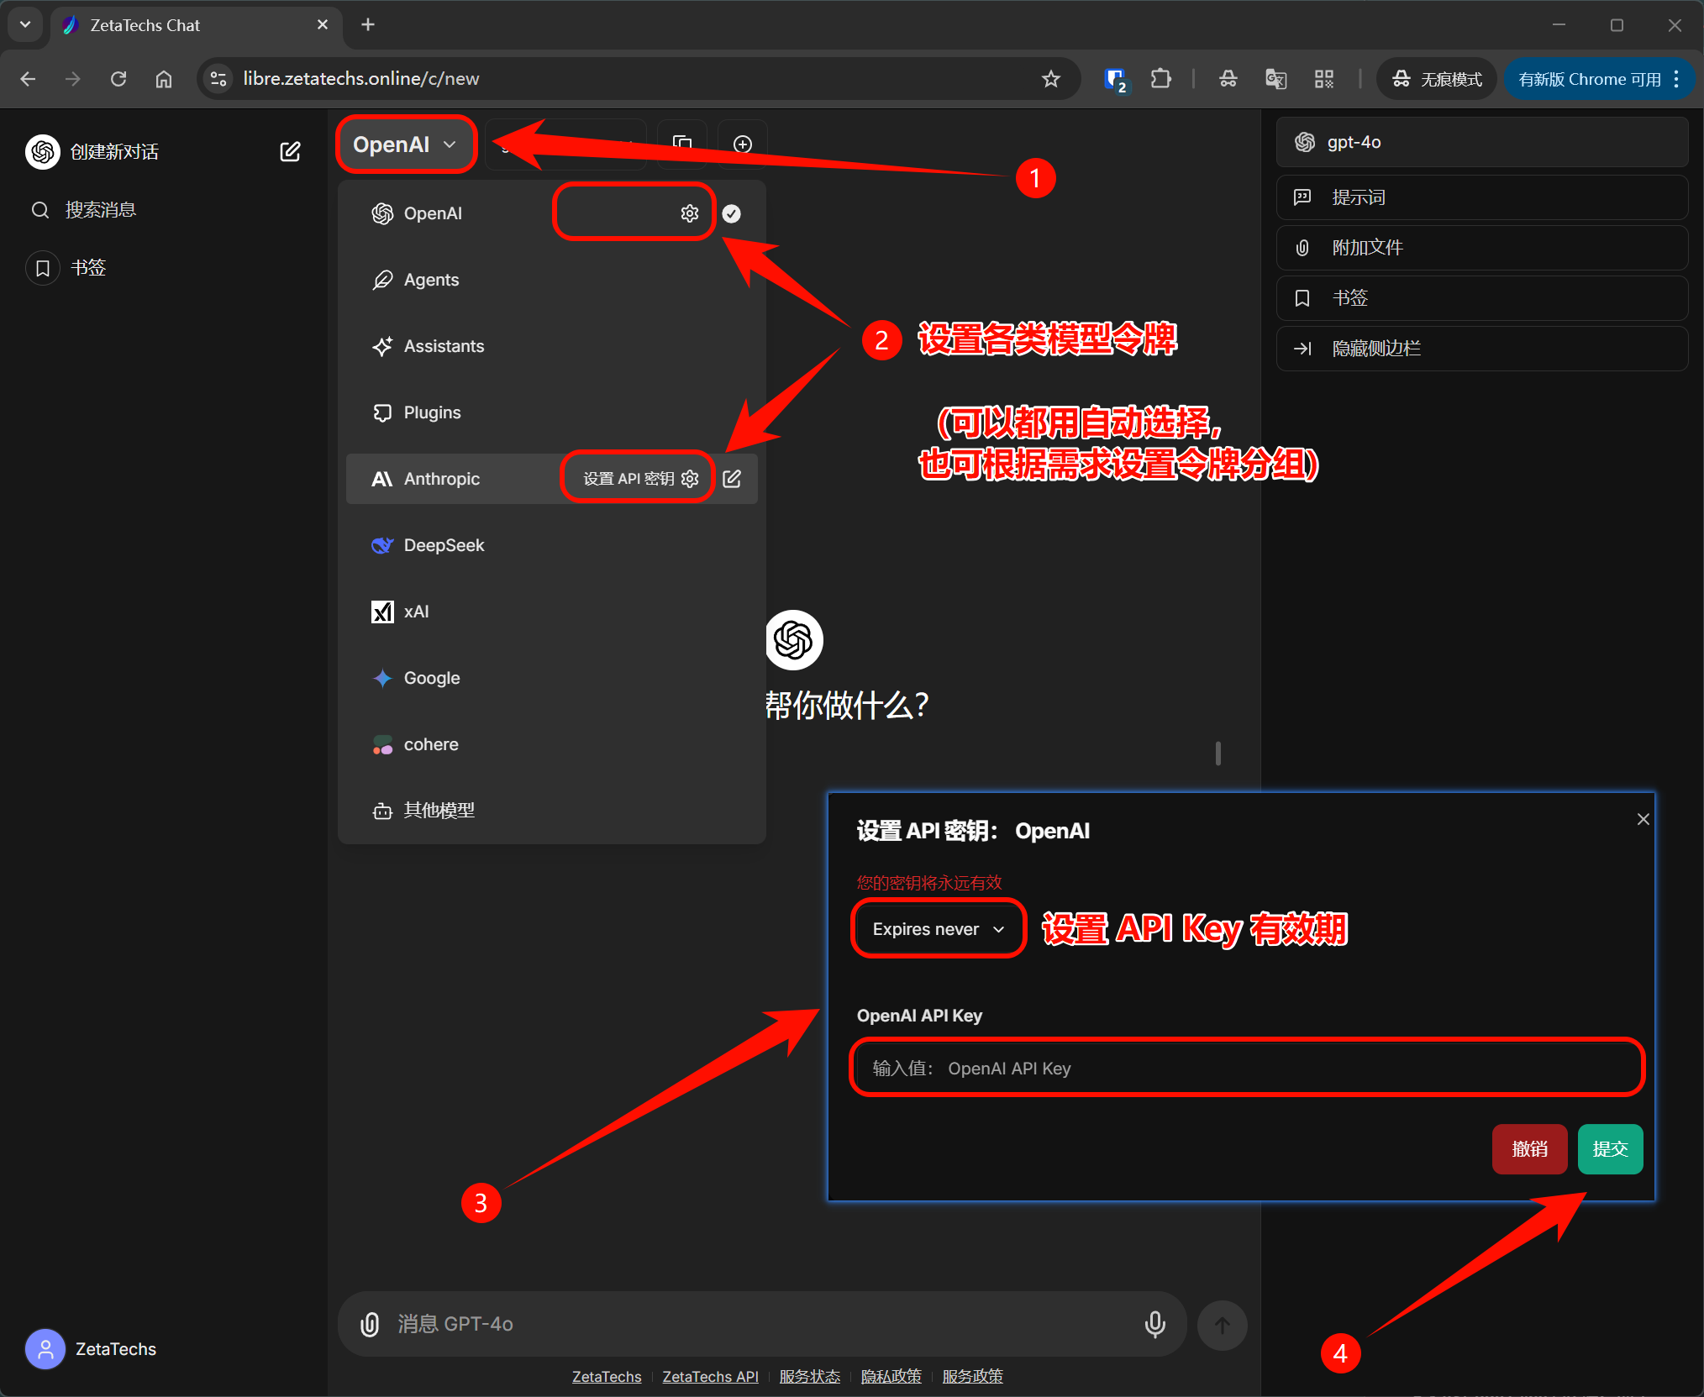1704x1397 pixels.
Task: Open the 书签 panel in right sidebar
Action: 1481,298
